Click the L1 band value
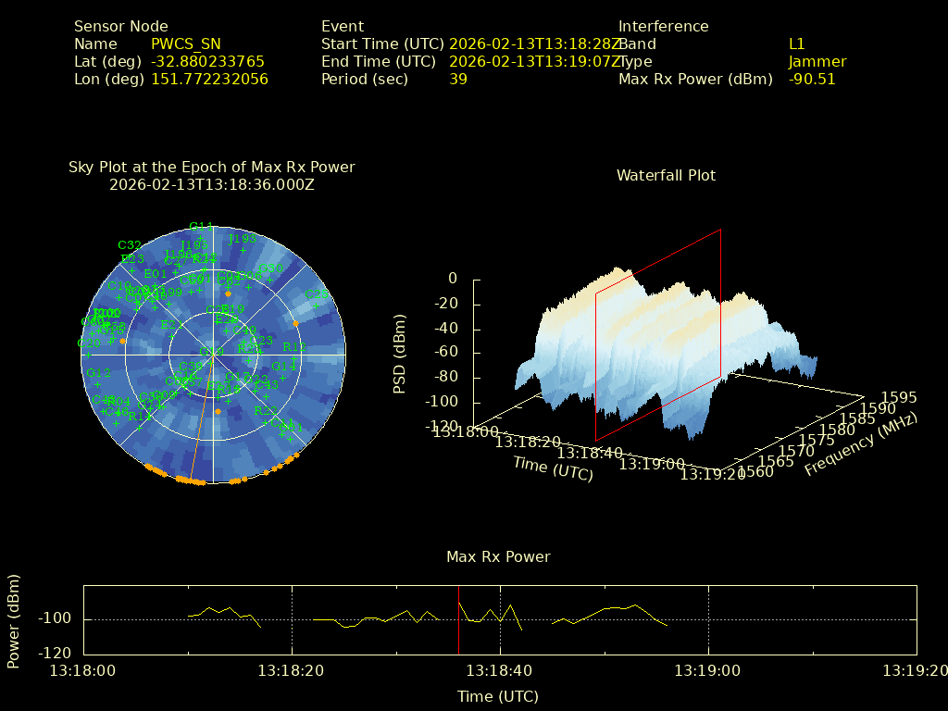The image size is (948, 711). 797,44
